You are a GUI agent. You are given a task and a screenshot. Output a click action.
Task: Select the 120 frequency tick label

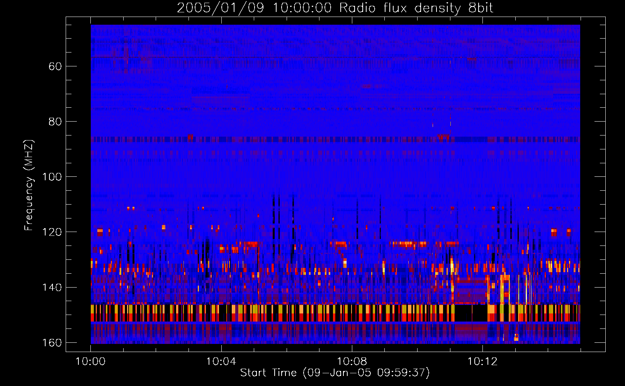point(52,232)
